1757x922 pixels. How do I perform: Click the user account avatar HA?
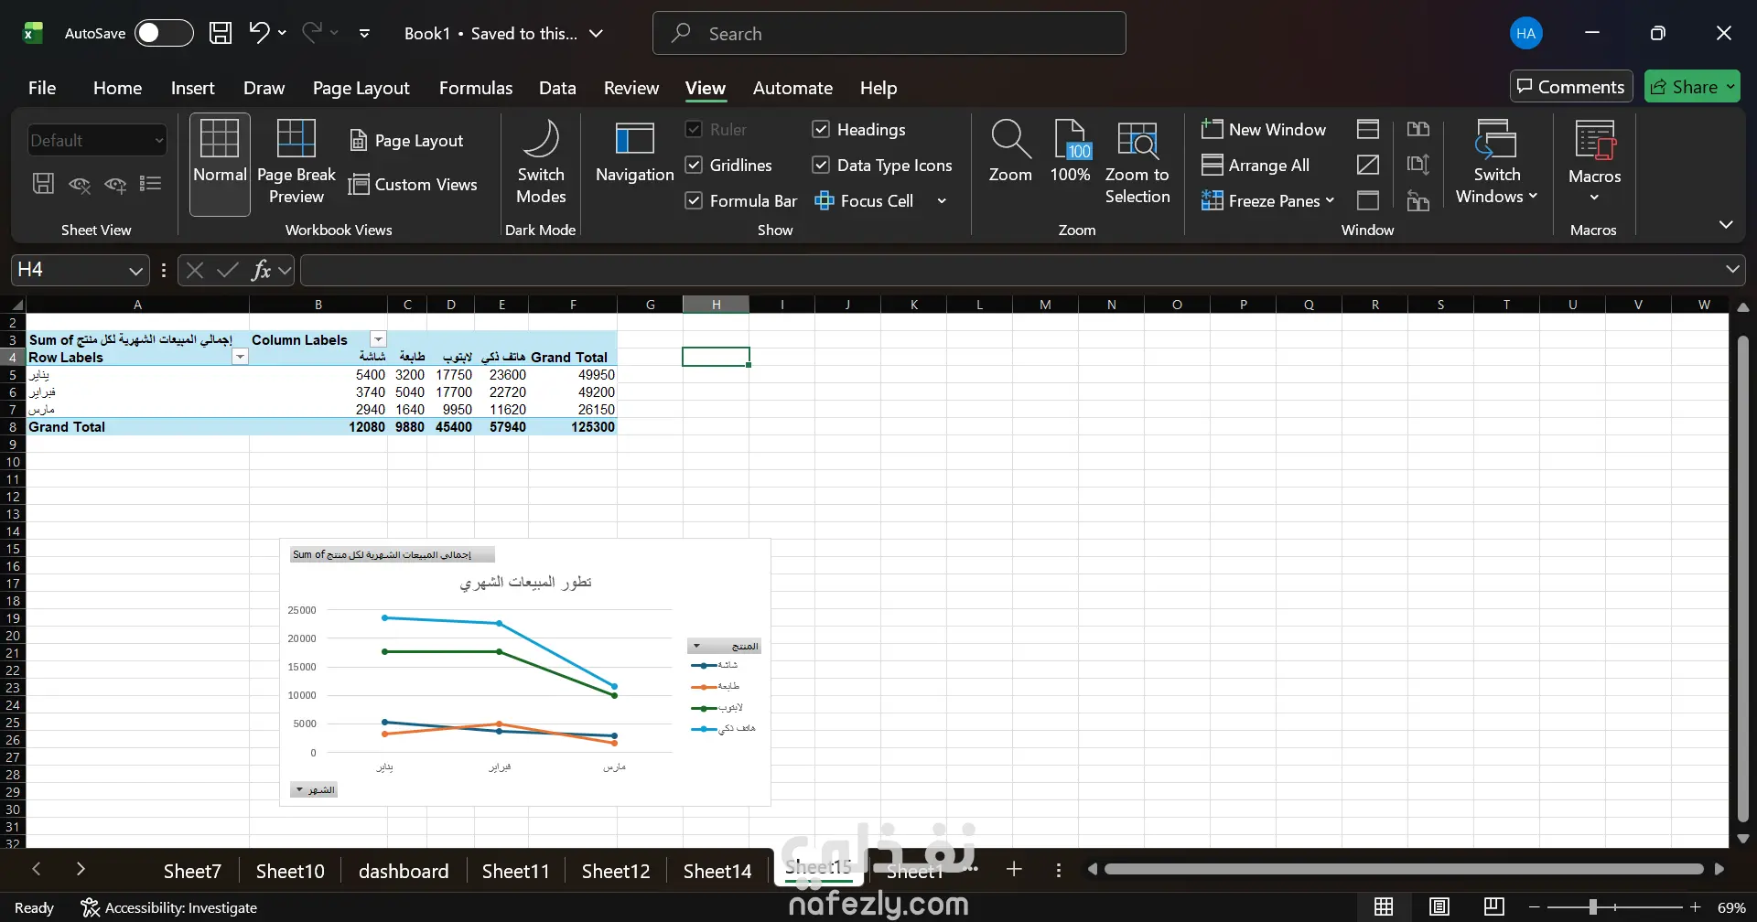pyautogui.click(x=1525, y=33)
